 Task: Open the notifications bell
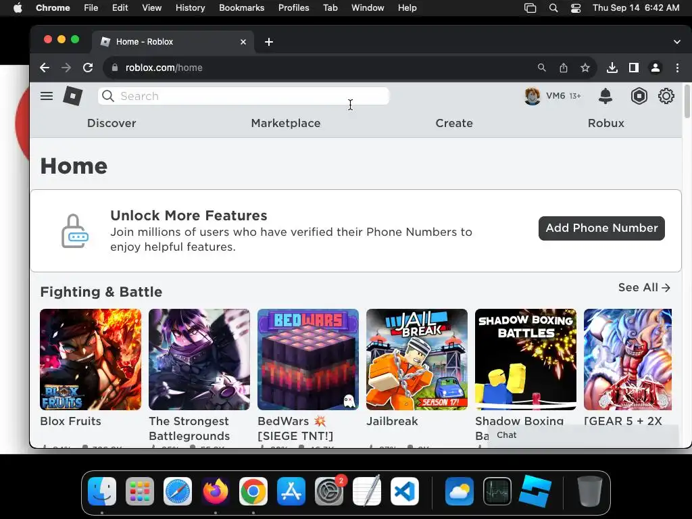click(605, 96)
